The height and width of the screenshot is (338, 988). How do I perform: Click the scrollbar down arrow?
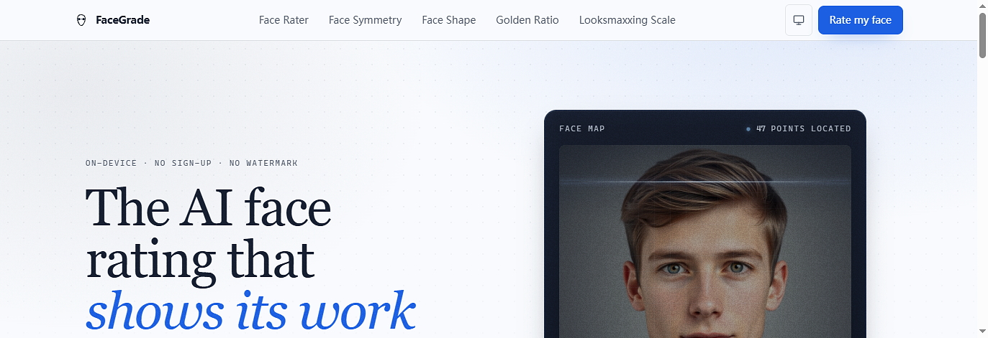pyautogui.click(x=982, y=332)
